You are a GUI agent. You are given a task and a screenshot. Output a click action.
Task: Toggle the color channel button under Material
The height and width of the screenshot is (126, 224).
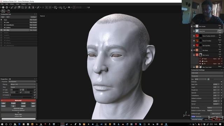[3, 103]
